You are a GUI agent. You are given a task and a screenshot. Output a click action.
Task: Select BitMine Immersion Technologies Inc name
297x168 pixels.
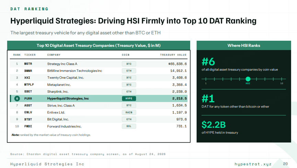pos(75,71)
